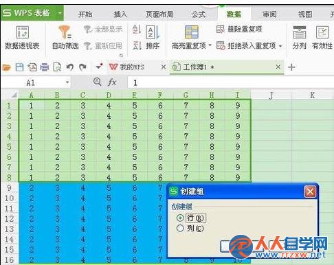The width and height of the screenshot is (334, 265).
Task: Close the 我的WPS tab
Action: tap(164, 67)
